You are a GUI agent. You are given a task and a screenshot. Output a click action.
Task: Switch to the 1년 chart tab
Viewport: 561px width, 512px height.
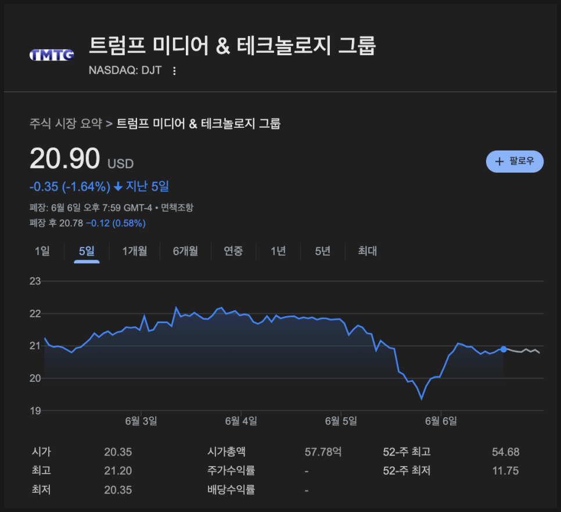pyautogui.click(x=278, y=251)
